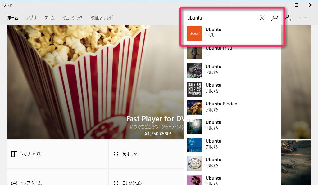
Task: Click the tank game image at lower right
Action: 296,163
